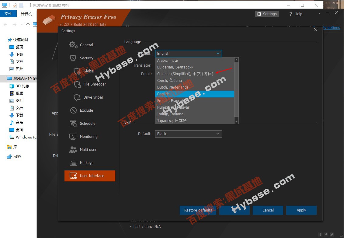Select 音乐 folder in tree
Image resolution: width=344 pixels, height=238 pixels.
pyautogui.click(x=16, y=123)
